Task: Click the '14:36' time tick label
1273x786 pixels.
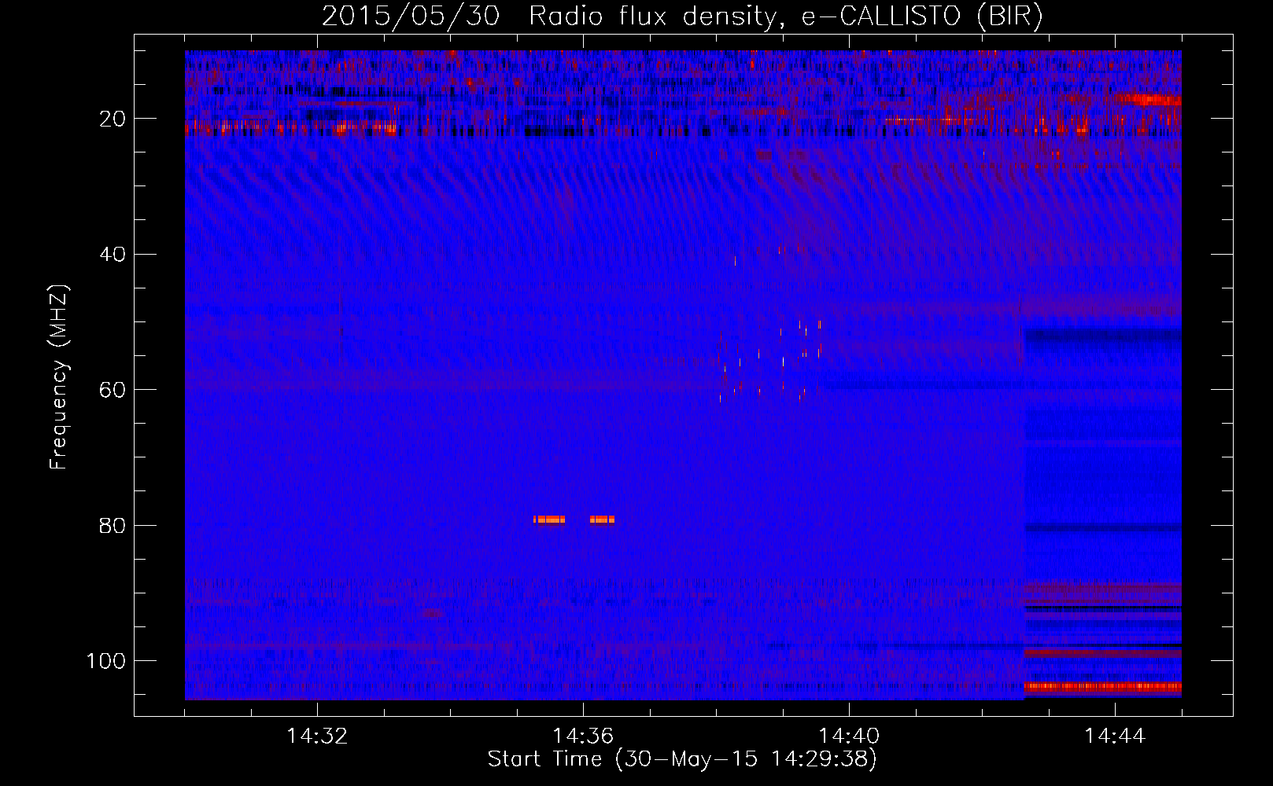Action: [x=583, y=736]
